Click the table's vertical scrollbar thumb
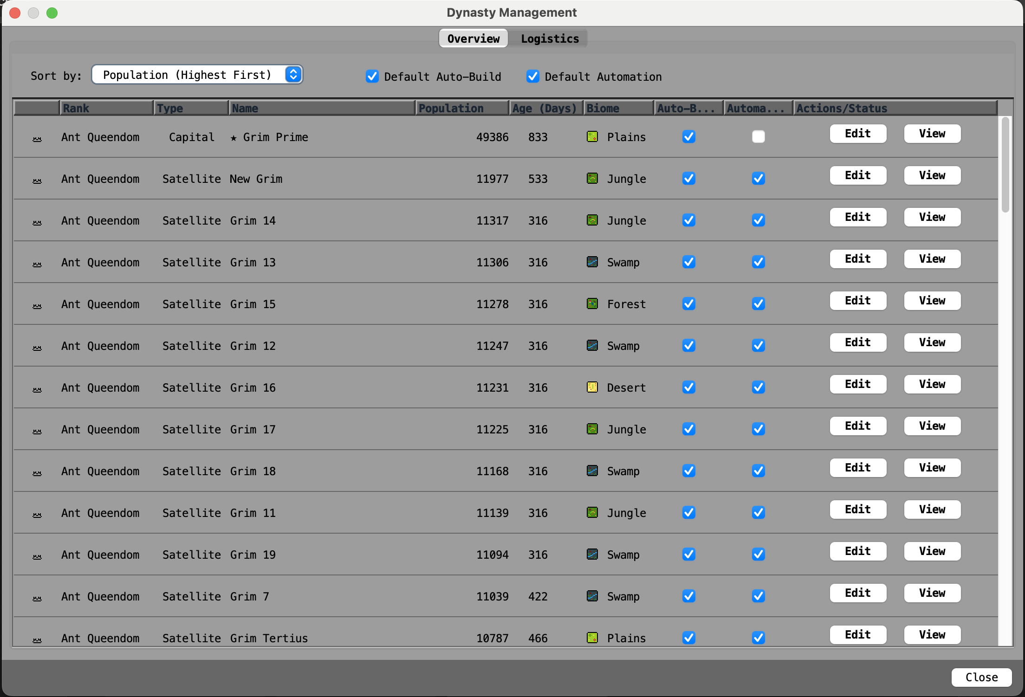 pyautogui.click(x=1005, y=165)
